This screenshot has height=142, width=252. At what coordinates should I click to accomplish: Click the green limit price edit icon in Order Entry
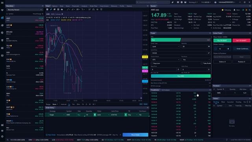[x=126, y=115]
